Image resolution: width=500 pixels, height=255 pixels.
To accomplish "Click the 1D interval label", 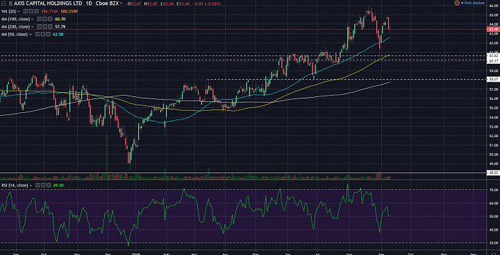I will 89,3.
